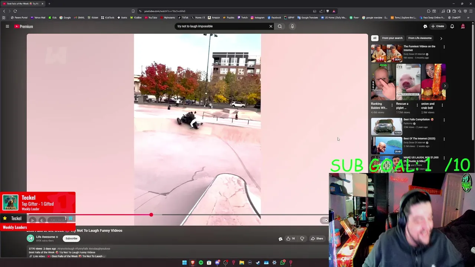Click the icon left of Like button

click(281, 239)
